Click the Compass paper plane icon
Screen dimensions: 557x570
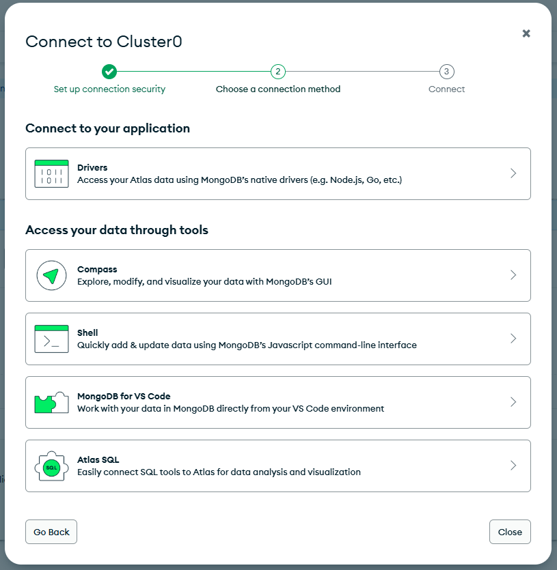tap(51, 275)
